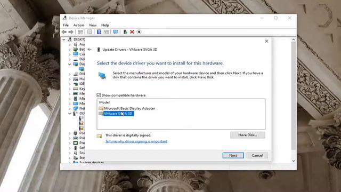This screenshot has height=192, width=341.
Task: Select the Computer monitor icon in device tree
Action: (x=76, y=54)
